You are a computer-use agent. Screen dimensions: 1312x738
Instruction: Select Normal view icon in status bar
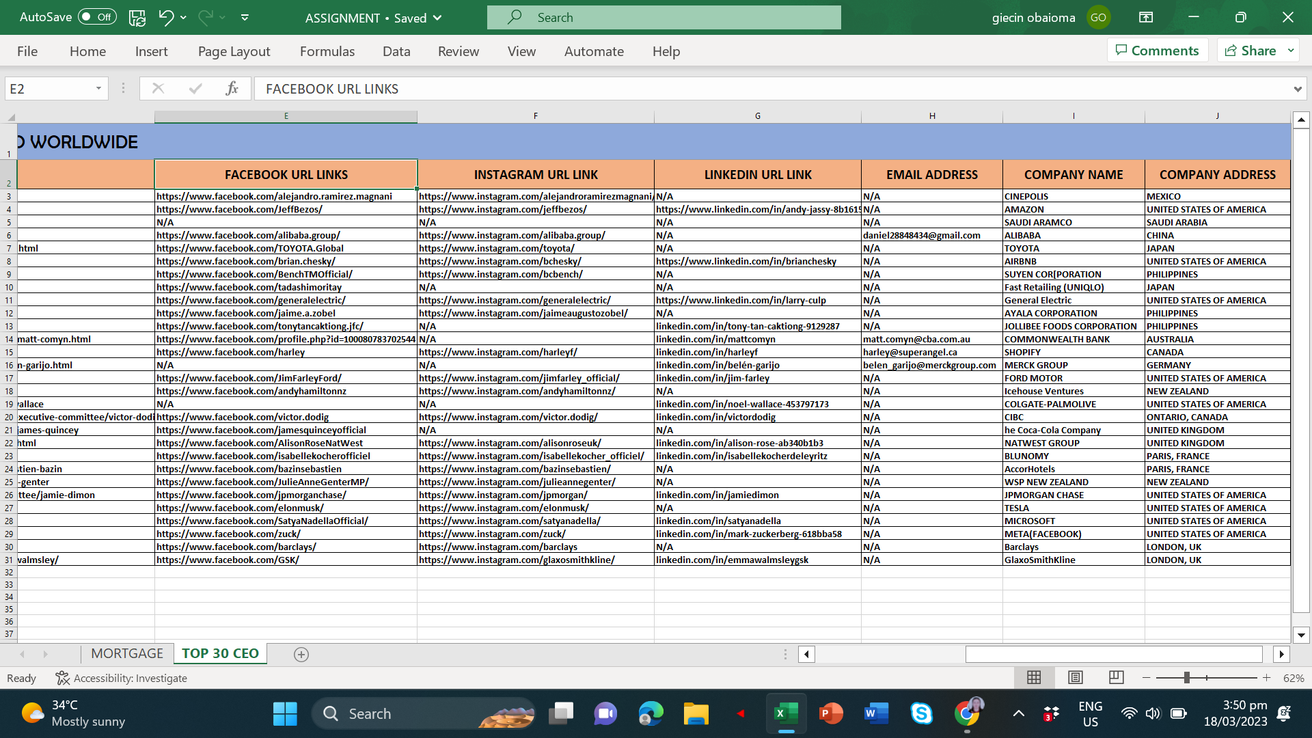point(1034,678)
